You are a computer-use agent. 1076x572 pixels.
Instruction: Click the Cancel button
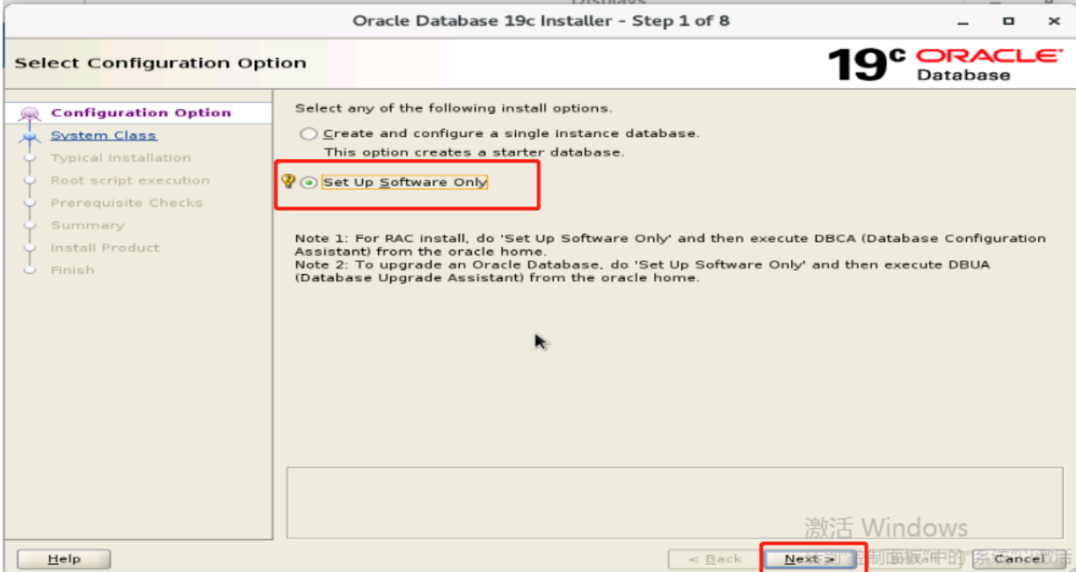1019,559
